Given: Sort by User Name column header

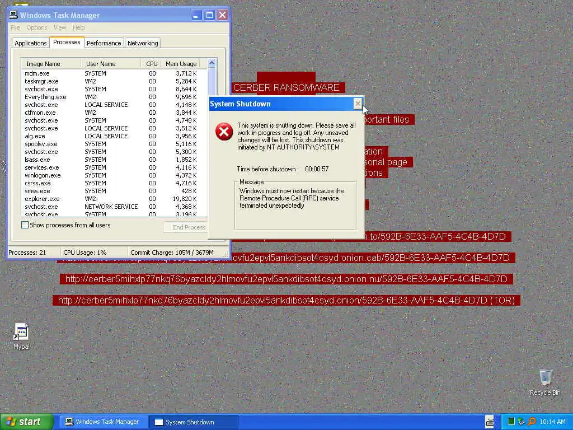Looking at the screenshot, I should (111, 64).
